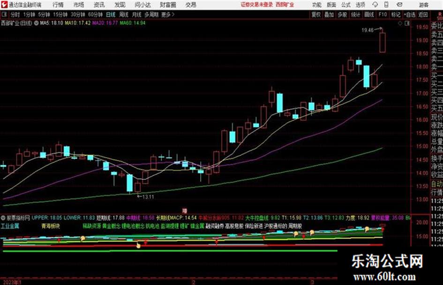Click the 周期股 label
443x285 pixels.
coord(295,226)
